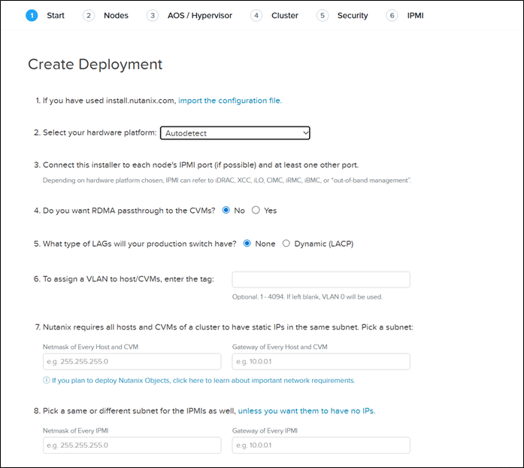Click the VLAN tag input field
Screen dimensions: 524x468
[321, 280]
